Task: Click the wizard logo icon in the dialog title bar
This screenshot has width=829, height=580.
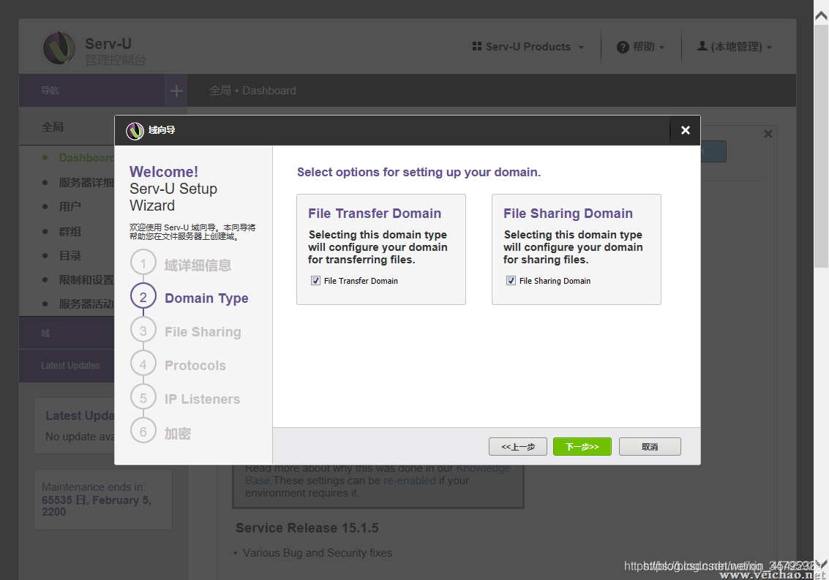Action: click(135, 131)
